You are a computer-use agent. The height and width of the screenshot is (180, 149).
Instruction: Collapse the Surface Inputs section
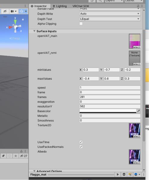point(34,31)
